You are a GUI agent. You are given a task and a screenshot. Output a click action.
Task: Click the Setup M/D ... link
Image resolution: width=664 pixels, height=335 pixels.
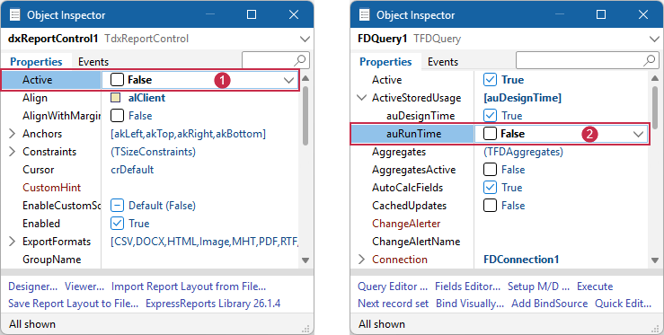click(x=538, y=287)
